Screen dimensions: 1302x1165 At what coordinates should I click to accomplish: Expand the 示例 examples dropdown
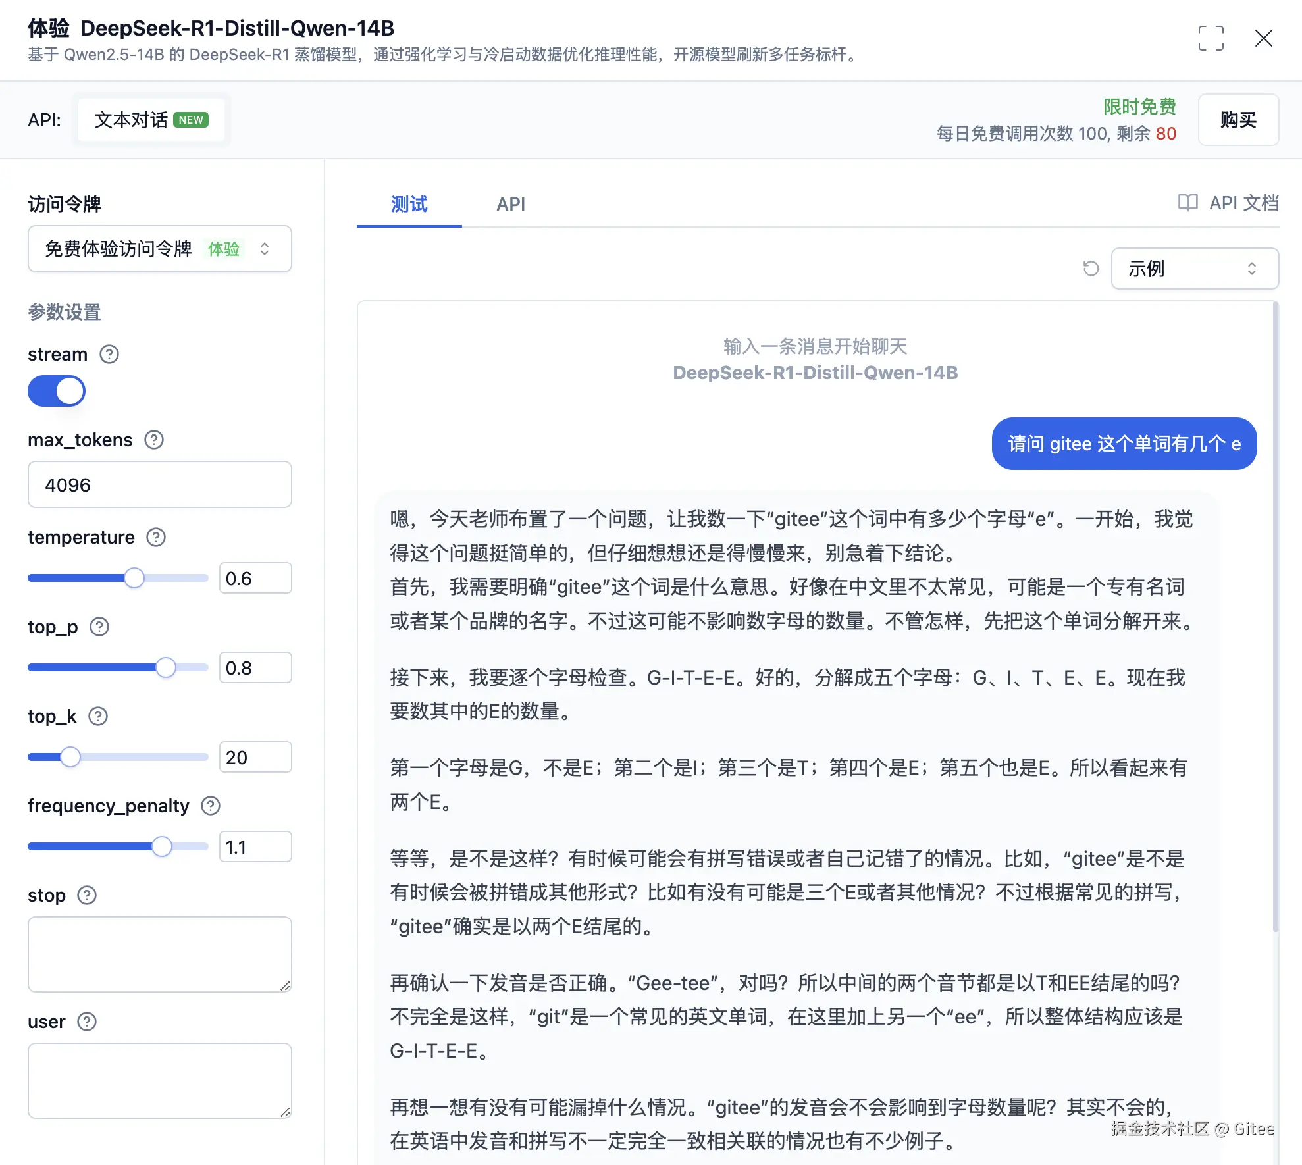point(1194,269)
